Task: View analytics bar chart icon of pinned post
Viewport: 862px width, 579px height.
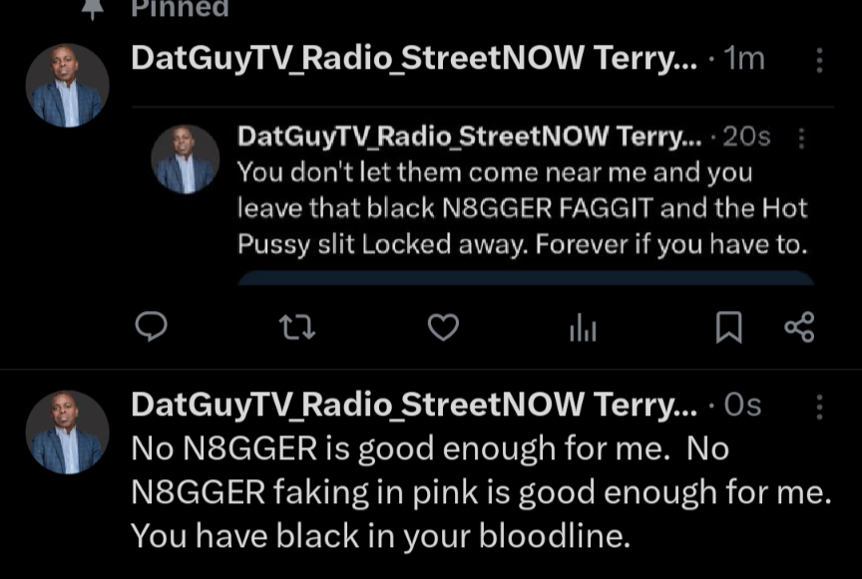Action: 583,328
